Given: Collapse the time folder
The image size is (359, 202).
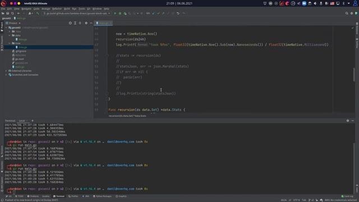Looking at the screenshot, I should 10,43.
